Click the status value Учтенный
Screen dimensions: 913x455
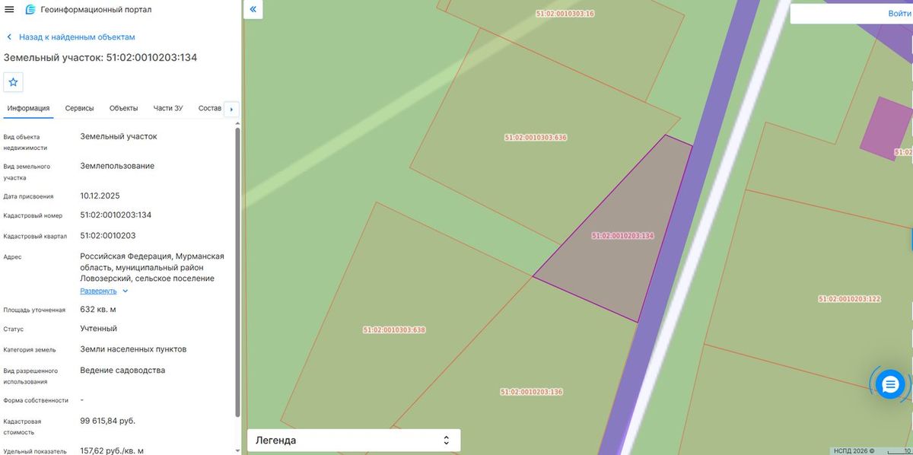pyautogui.click(x=99, y=329)
